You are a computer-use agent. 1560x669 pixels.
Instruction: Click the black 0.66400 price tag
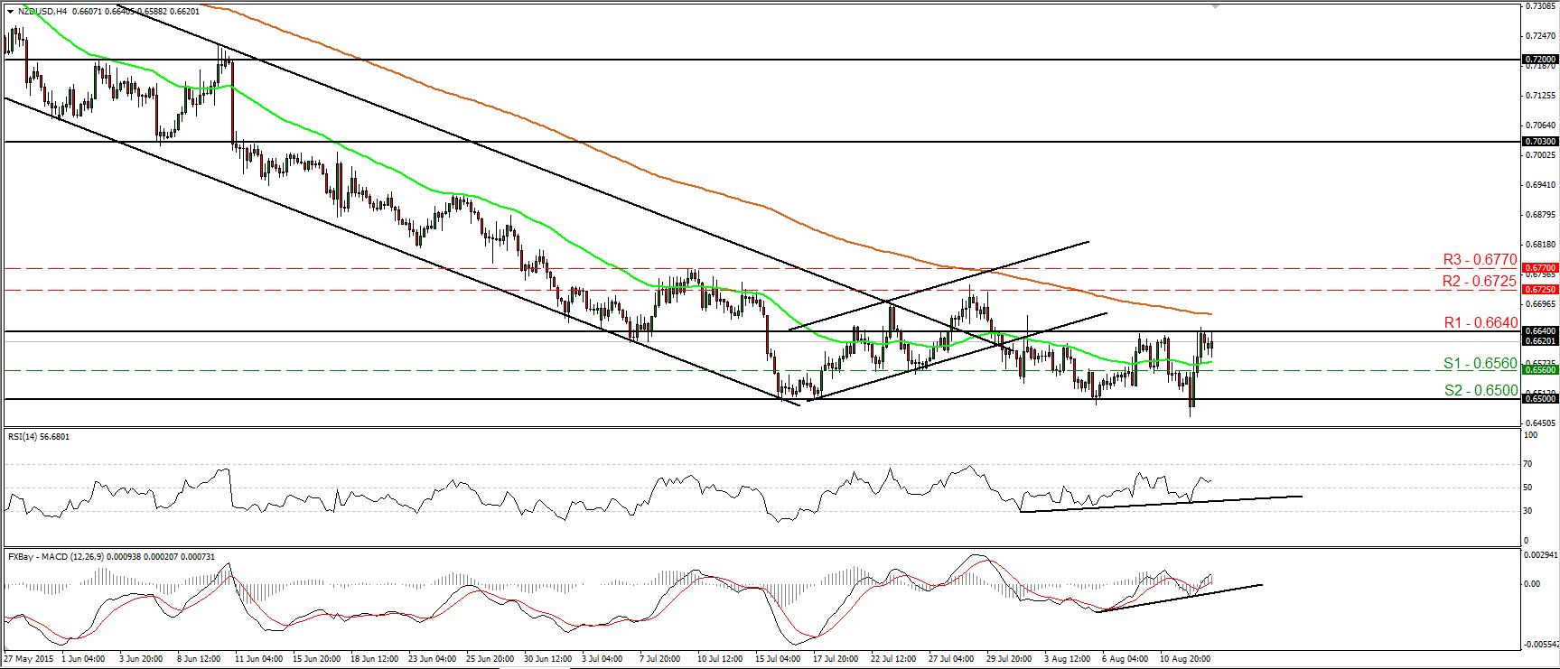coord(1540,331)
